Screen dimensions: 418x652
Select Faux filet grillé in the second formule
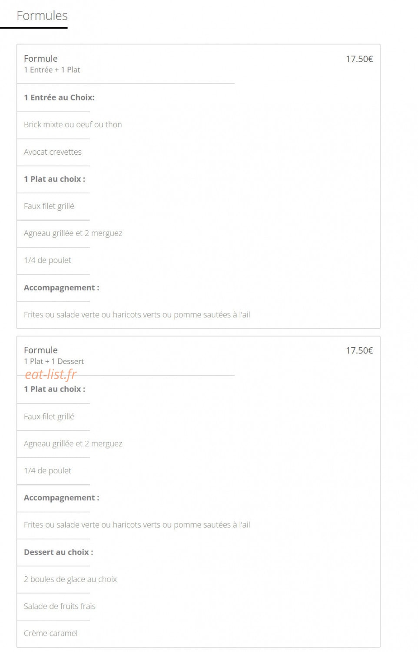pos(49,416)
